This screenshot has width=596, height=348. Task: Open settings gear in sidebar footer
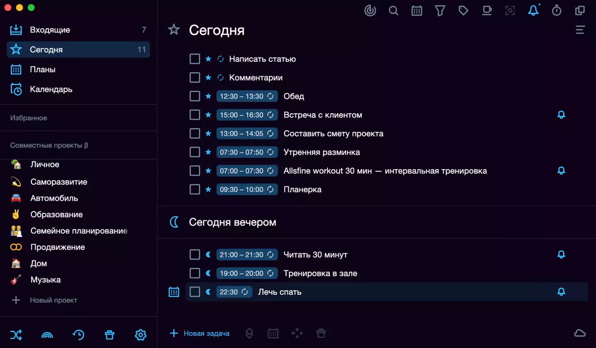click(141, 335)
